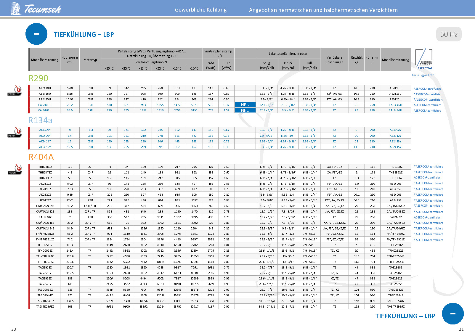Click ASERCOM-zertifiziert link for AE2410U
This screenshot has height=336, width=475.
(427, 89)
